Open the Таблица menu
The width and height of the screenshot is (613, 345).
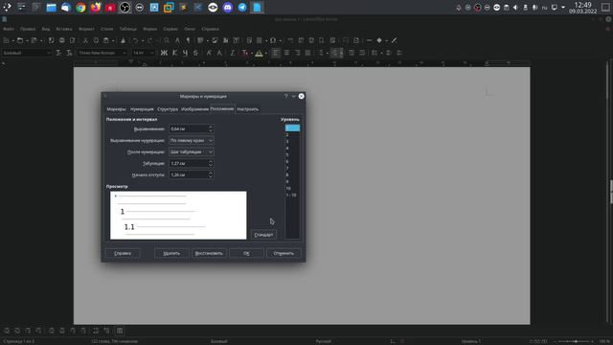click(127, 29)
